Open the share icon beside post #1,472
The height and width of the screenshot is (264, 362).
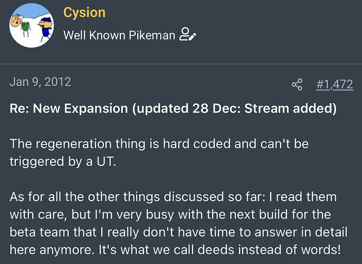[x=297, y=84]
